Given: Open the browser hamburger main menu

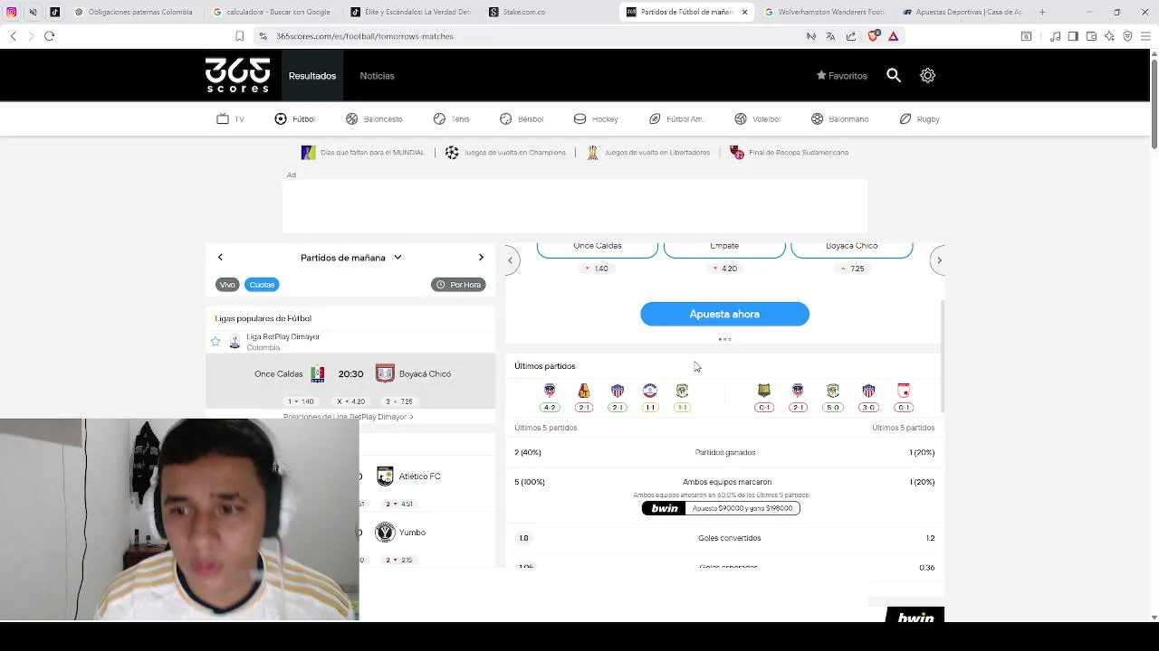Looking at the screenshot, I should click(1145, 36).
